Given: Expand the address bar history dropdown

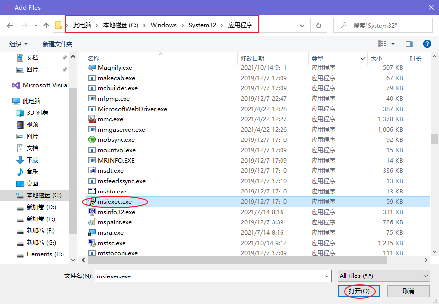Looking at the screenshot, I should (x=302, y=25).
